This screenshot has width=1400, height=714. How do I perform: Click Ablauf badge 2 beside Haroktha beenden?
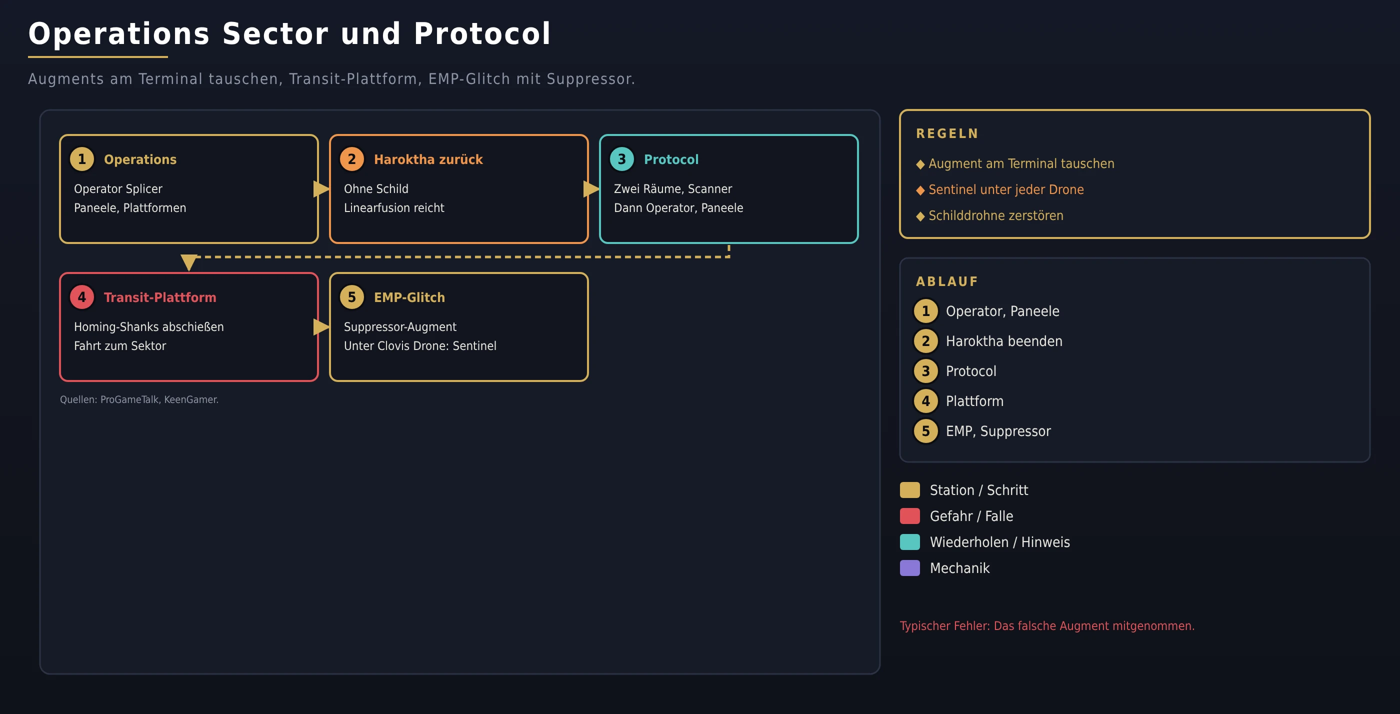(x=925, y=341)
